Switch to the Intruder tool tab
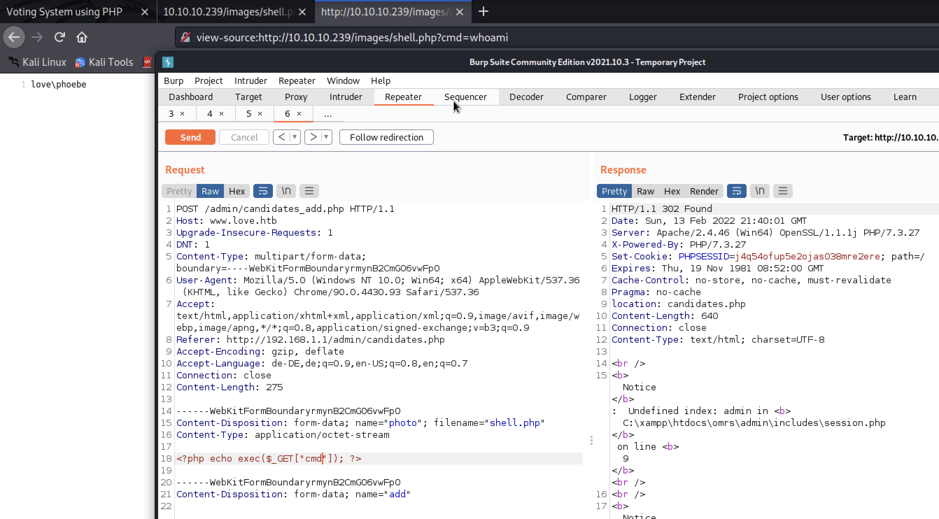 [346, 97]
